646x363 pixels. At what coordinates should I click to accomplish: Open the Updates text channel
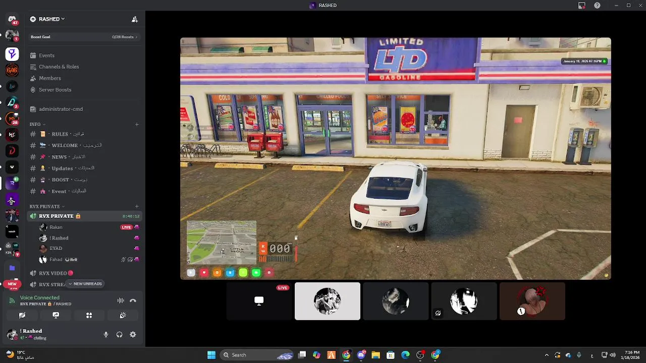coord(84,168)
